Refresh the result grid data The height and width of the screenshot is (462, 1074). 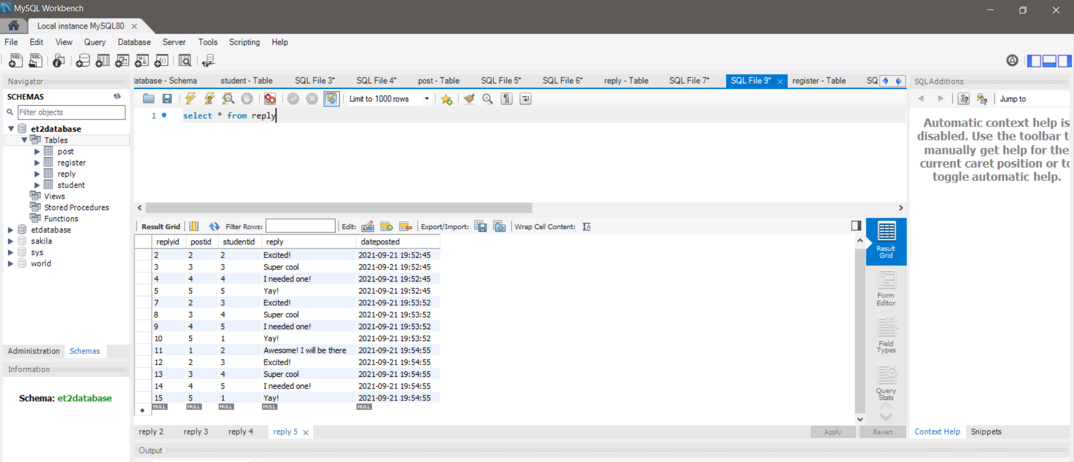coord(214,226)
